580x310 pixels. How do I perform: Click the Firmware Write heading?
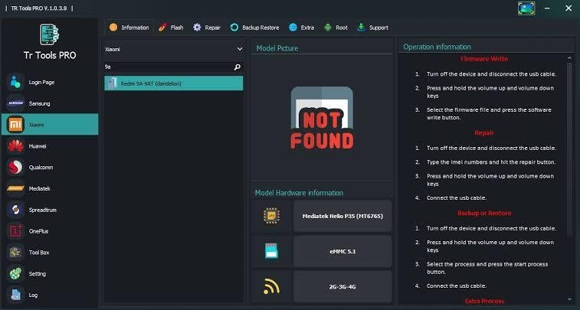484,59
